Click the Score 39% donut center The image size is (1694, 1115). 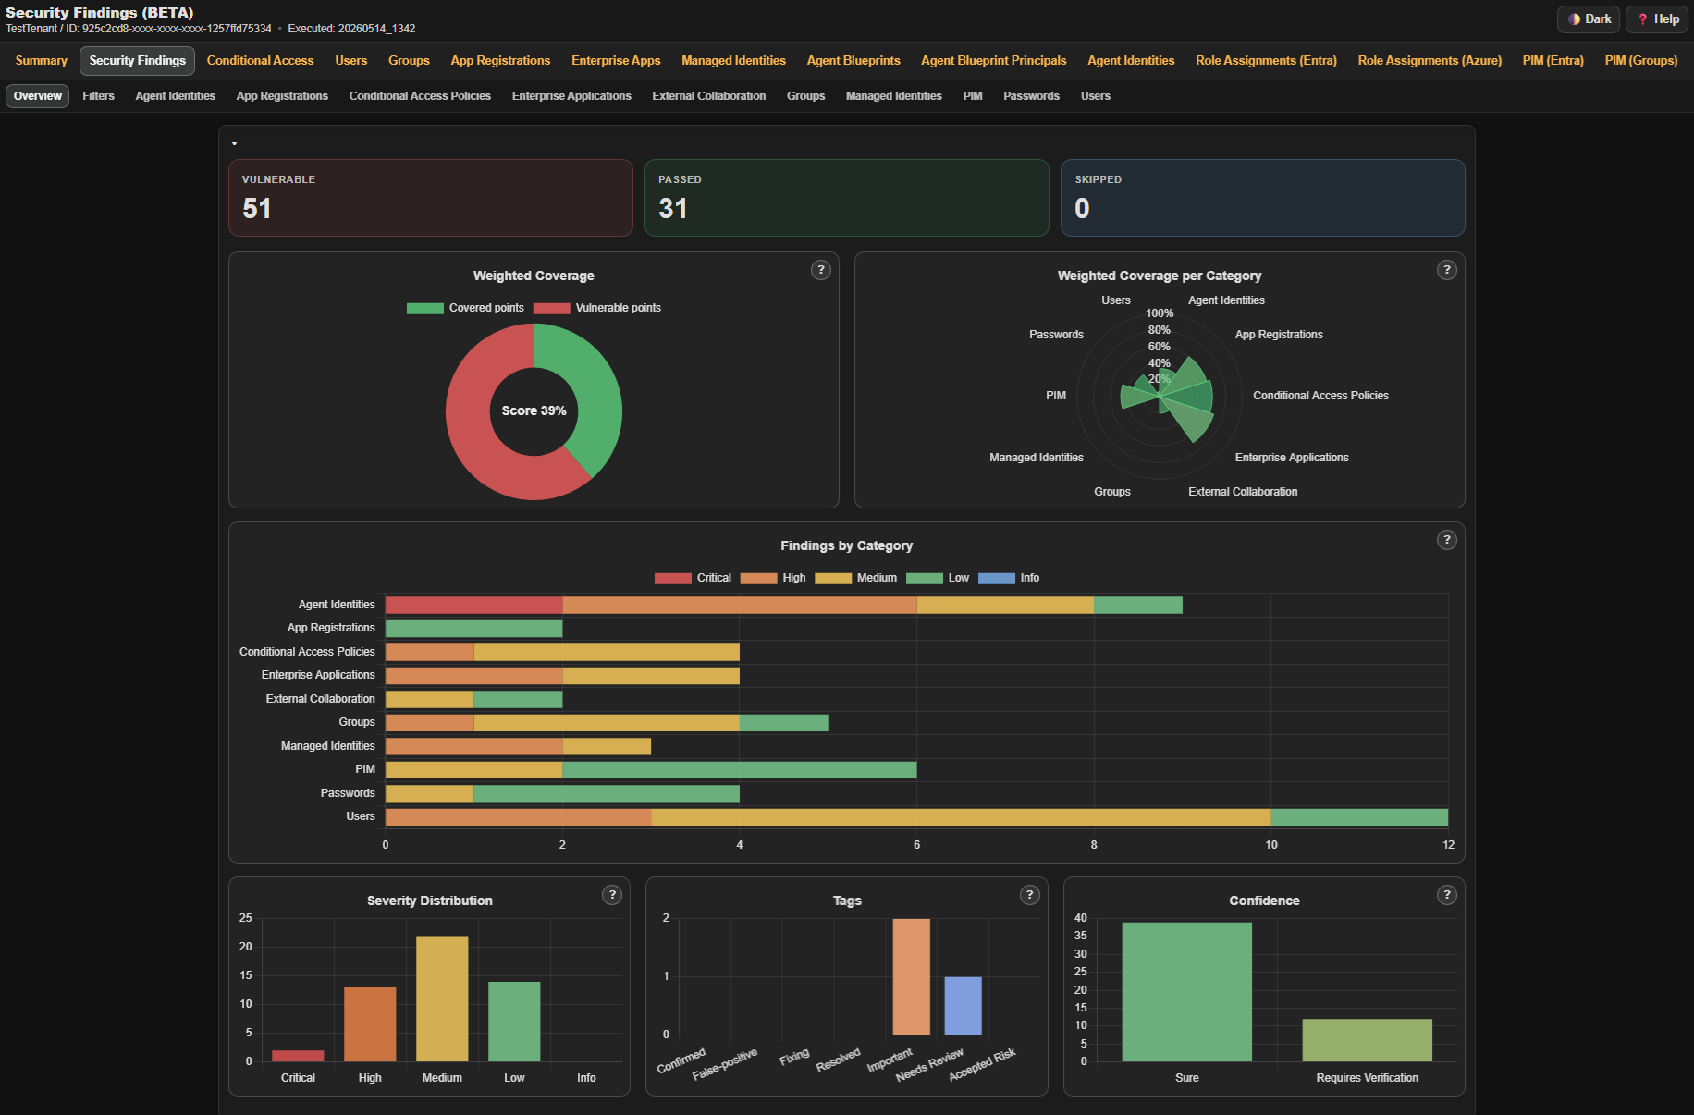coord(534,411)
